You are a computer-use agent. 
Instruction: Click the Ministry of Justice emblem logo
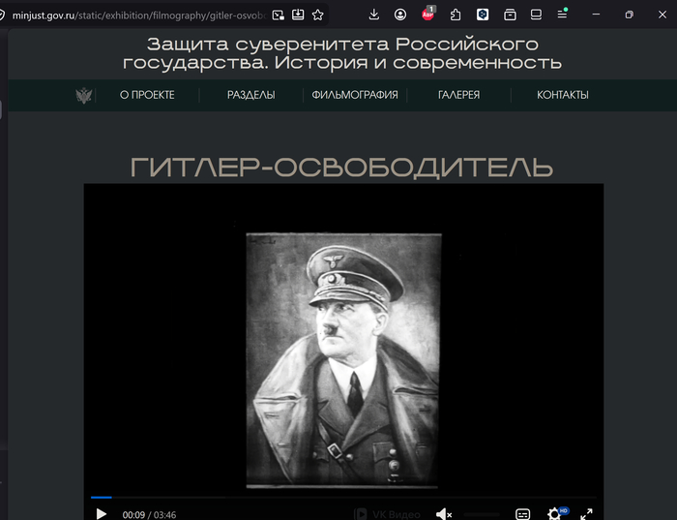click(84, 95)
